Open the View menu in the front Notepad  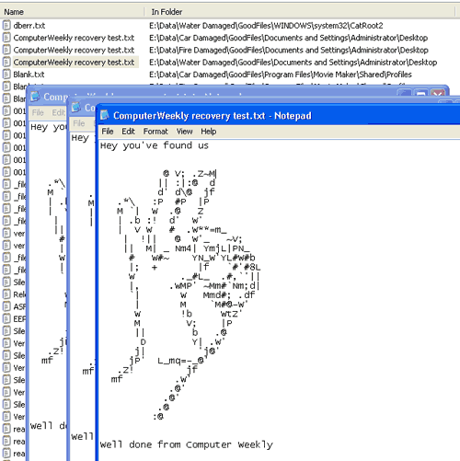point(184,132)
